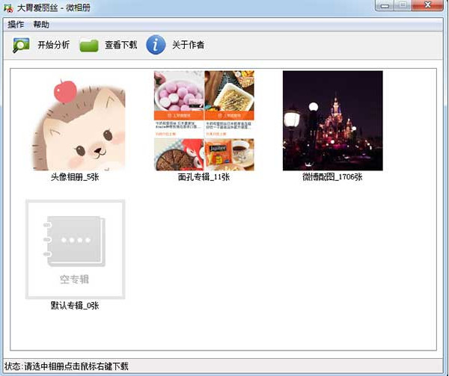Click the green folder icon for 查看下载

click(x=89, y=46)
